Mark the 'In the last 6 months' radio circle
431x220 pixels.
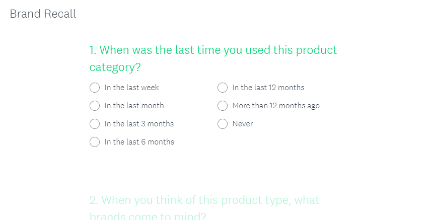tap(95, 142)
